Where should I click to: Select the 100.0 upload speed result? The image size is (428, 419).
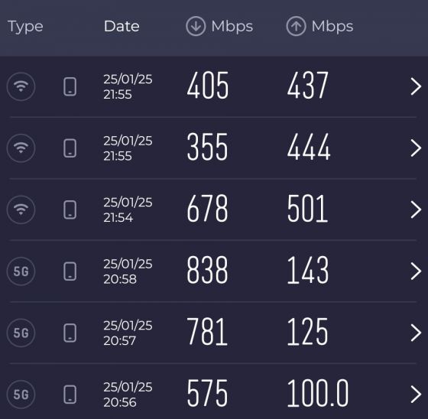[318, 394]
